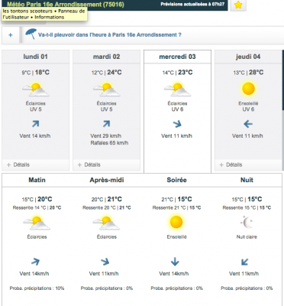Click jeudi 04 left wind arrow

tap(248, 124)
